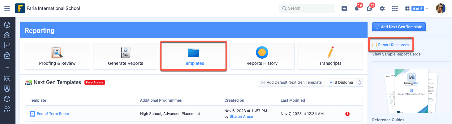Open Sharon Arese's profile link
Viewport: 452px width, 124px height.
point(241,117)
